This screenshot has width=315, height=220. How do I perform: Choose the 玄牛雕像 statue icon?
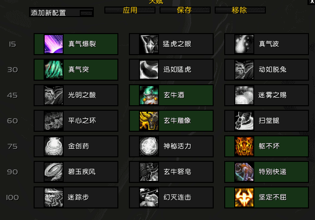149,121
